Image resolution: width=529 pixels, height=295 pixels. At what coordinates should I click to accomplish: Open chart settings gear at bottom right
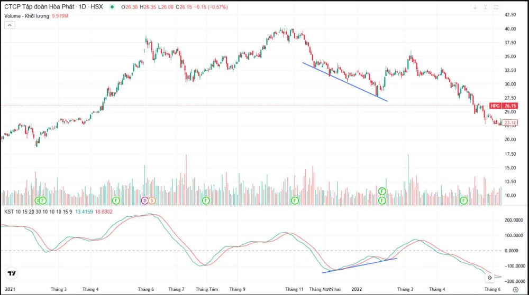[x=515, y=290]
